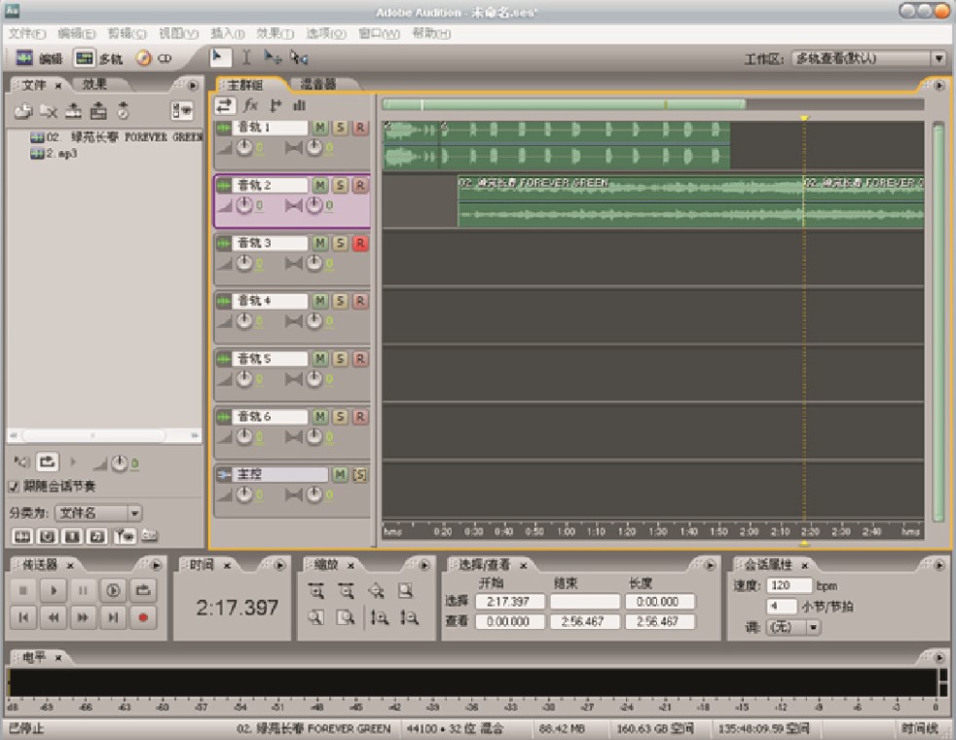Open the 会话属性 panel flyout menu

(x=938, y=565)
